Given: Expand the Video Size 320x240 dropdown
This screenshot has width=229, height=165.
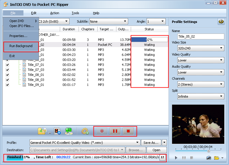Looking at the screenshot, I should tap(201, 48).
